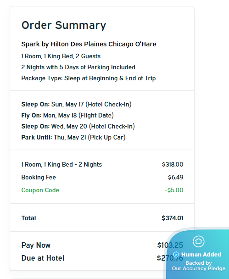
Task: Click the Human Added badge label
Action: click(x=201, y=255)
